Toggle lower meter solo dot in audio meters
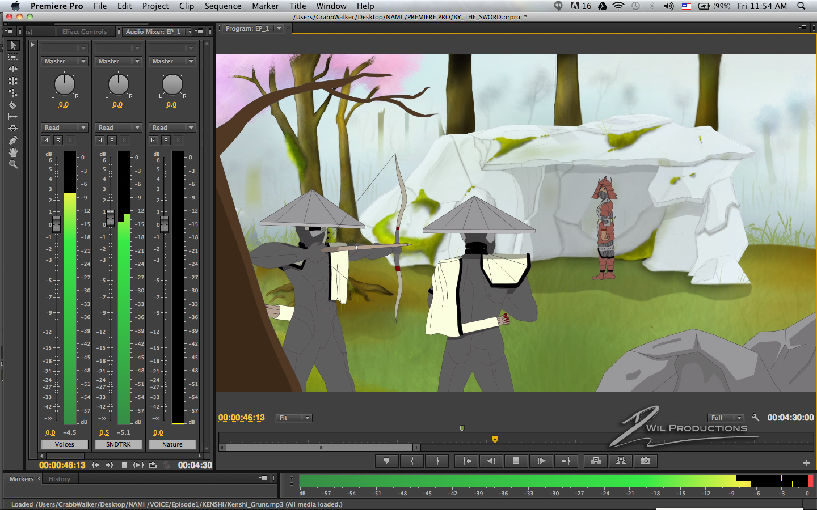This screenshot has width=817, height=510. tap(292, 484)
